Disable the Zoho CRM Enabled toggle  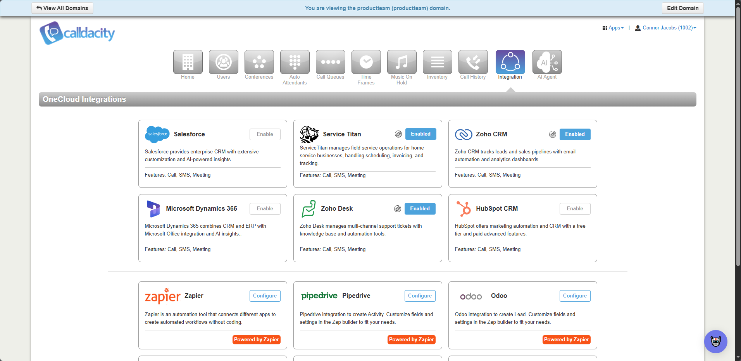click(x=575, y=134)
